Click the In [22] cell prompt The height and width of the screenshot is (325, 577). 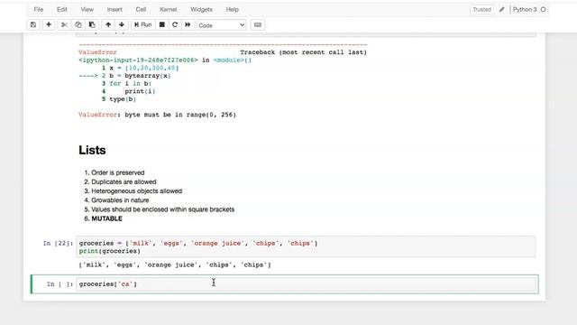pyautogui.click(x=58, y=243)
